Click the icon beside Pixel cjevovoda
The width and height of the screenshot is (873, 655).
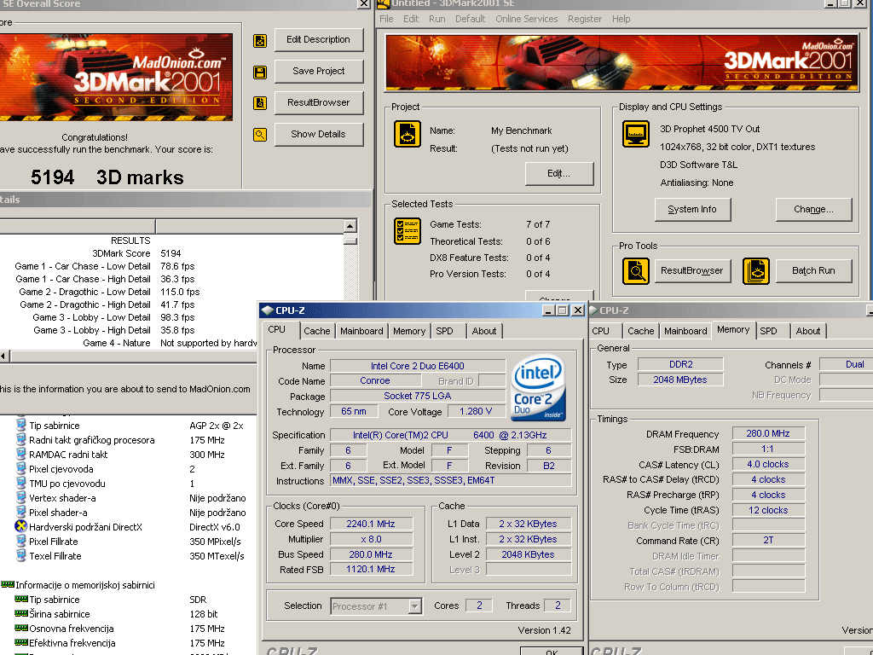click(x=21, y=468)
